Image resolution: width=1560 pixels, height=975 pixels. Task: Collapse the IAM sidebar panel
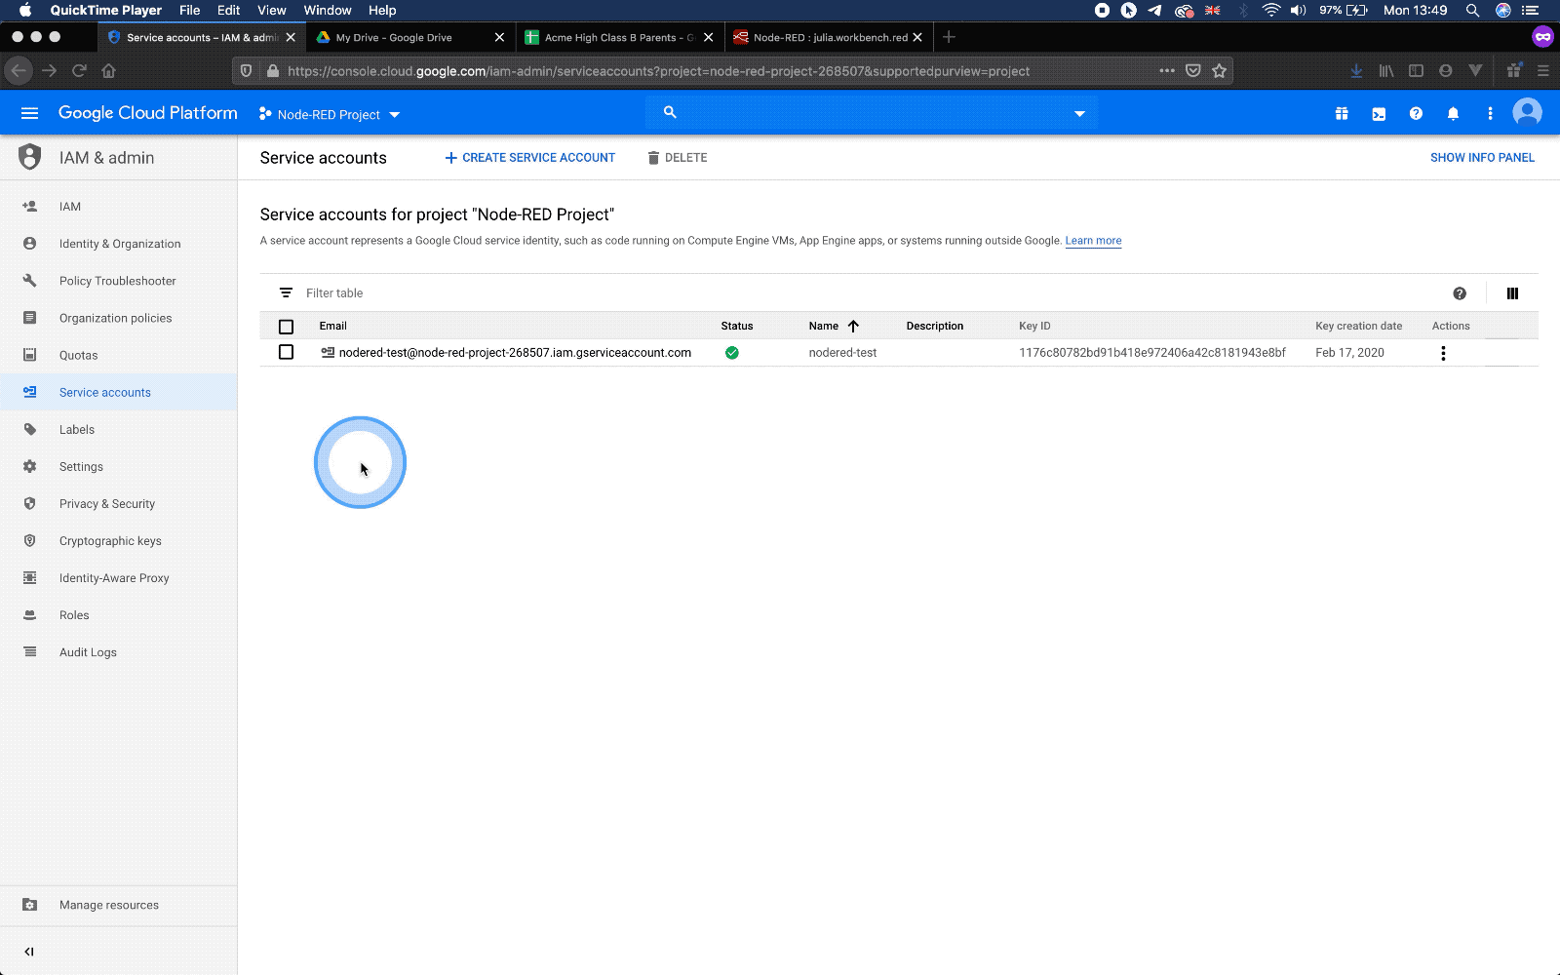pos(29,952)
